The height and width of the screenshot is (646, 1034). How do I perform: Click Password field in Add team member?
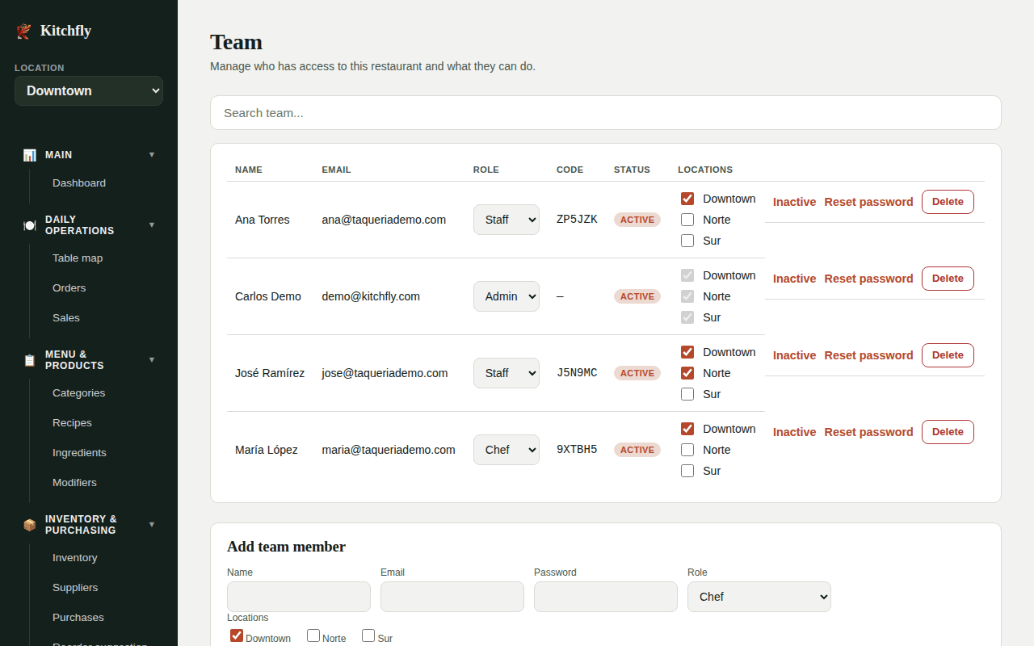point(606,597)
